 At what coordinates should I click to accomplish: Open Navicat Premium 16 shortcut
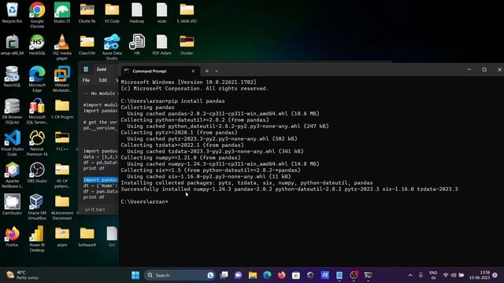tap(37, 143)
